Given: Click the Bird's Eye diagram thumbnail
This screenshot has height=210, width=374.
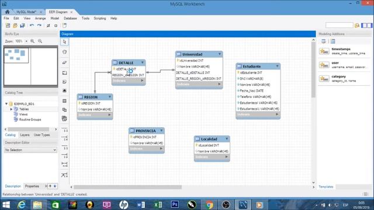Looking at the screenshot, I should click(30, 66).
